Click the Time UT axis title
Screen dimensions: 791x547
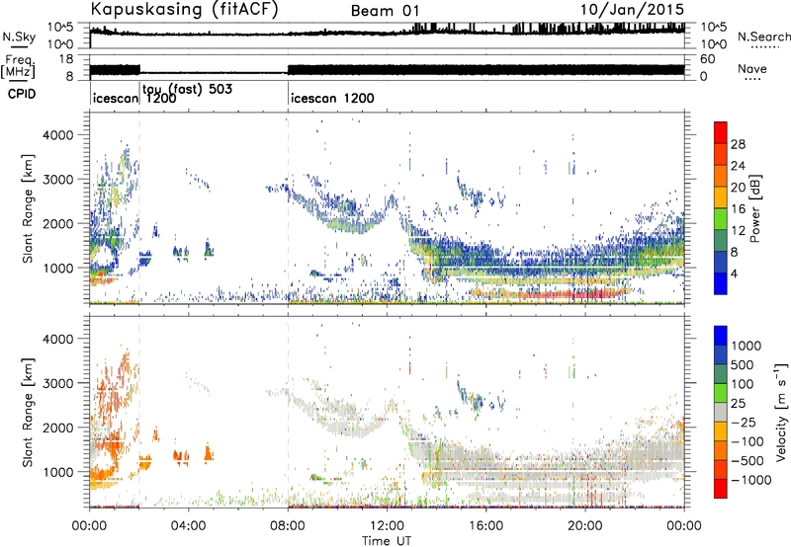(x=387, y=541)
